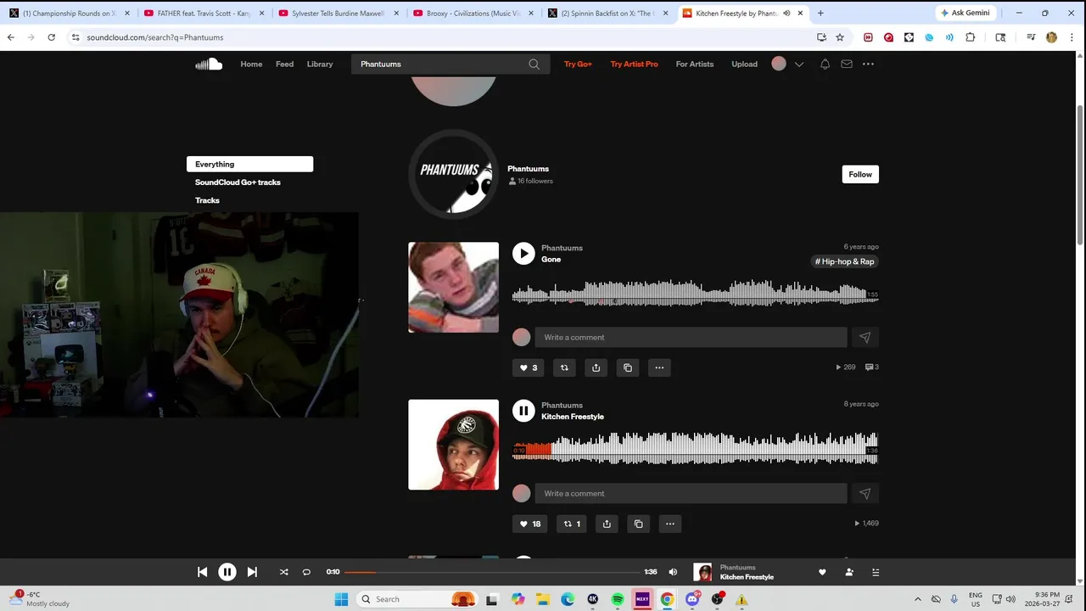This screenshot has height=611, width=1086.
Task: Toggle repeat in the player bar
Action: click(306, 572)
